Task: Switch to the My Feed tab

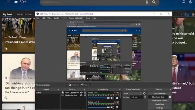Action: click(x=7, y=14)
